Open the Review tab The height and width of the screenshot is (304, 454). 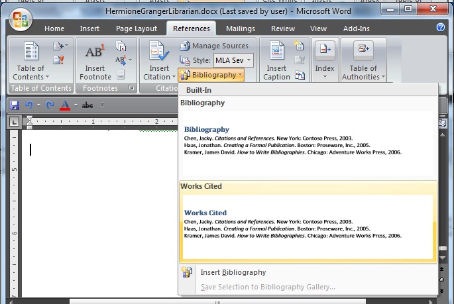click(283, 28)
